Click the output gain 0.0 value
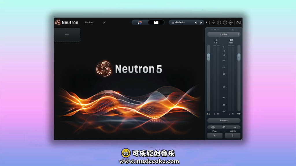Image resolution: width=296 pixels, height=166 pixels. click(239, 114)
